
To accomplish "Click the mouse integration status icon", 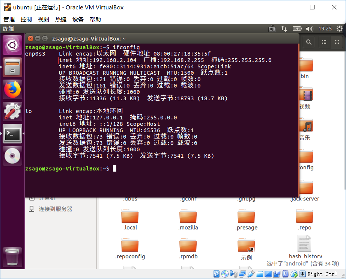I will 294,274.
